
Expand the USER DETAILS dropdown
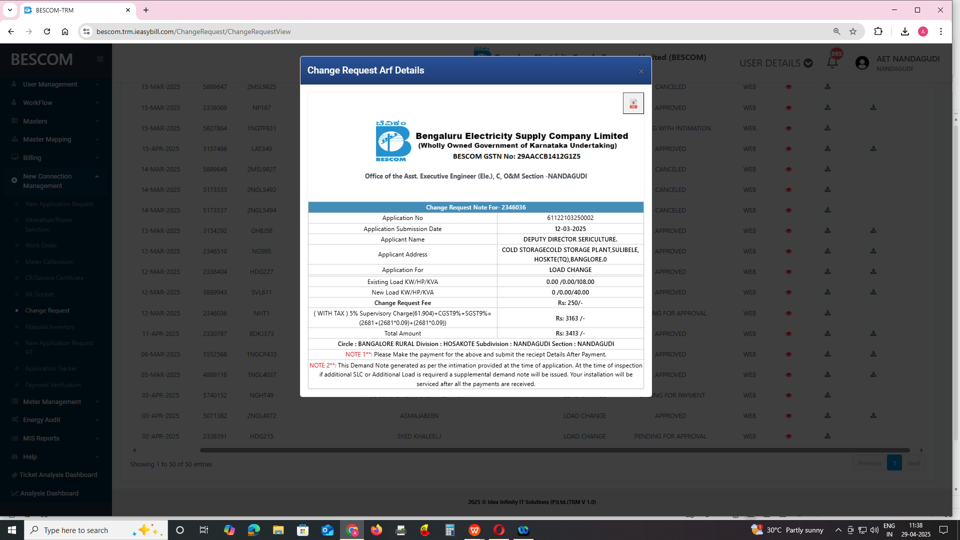[776, 63]
